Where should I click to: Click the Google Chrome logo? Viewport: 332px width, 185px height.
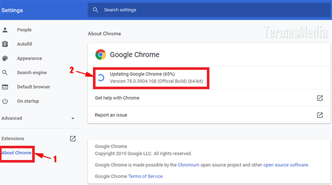click(x=101, y=55)
